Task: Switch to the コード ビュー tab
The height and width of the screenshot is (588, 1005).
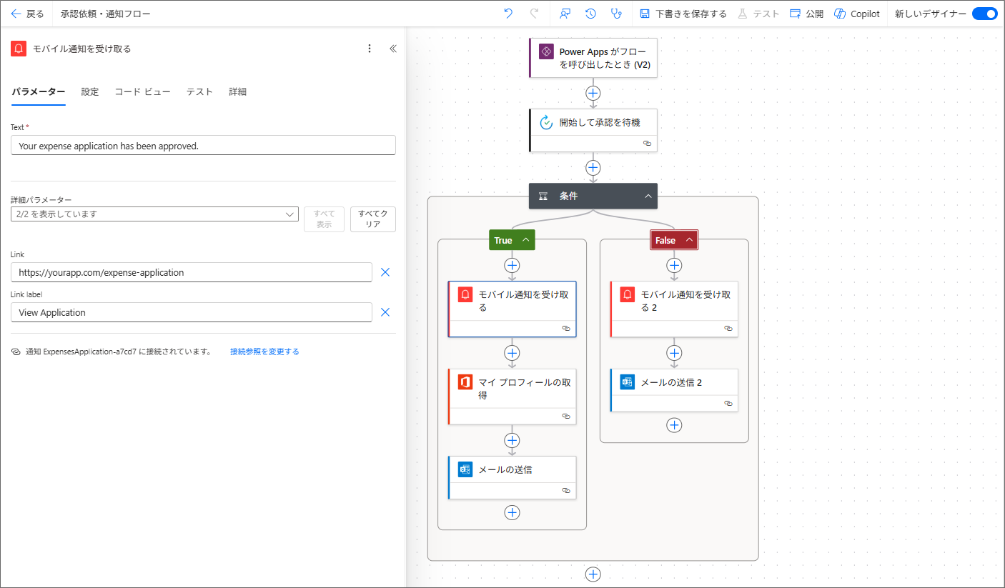Action: point(142,91)
